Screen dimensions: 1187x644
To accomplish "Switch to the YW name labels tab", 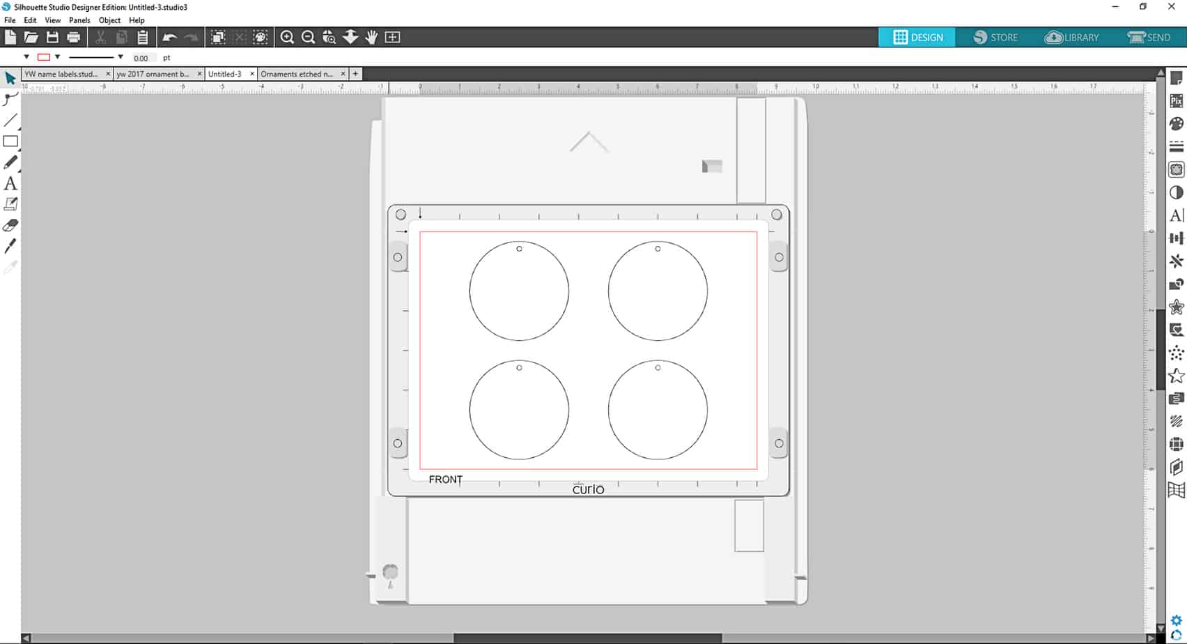I will [61, 74].
